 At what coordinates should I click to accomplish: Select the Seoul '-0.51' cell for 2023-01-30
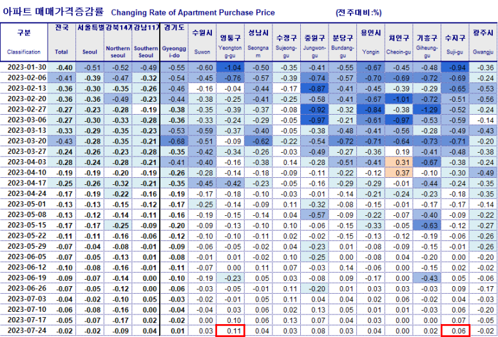90,68
